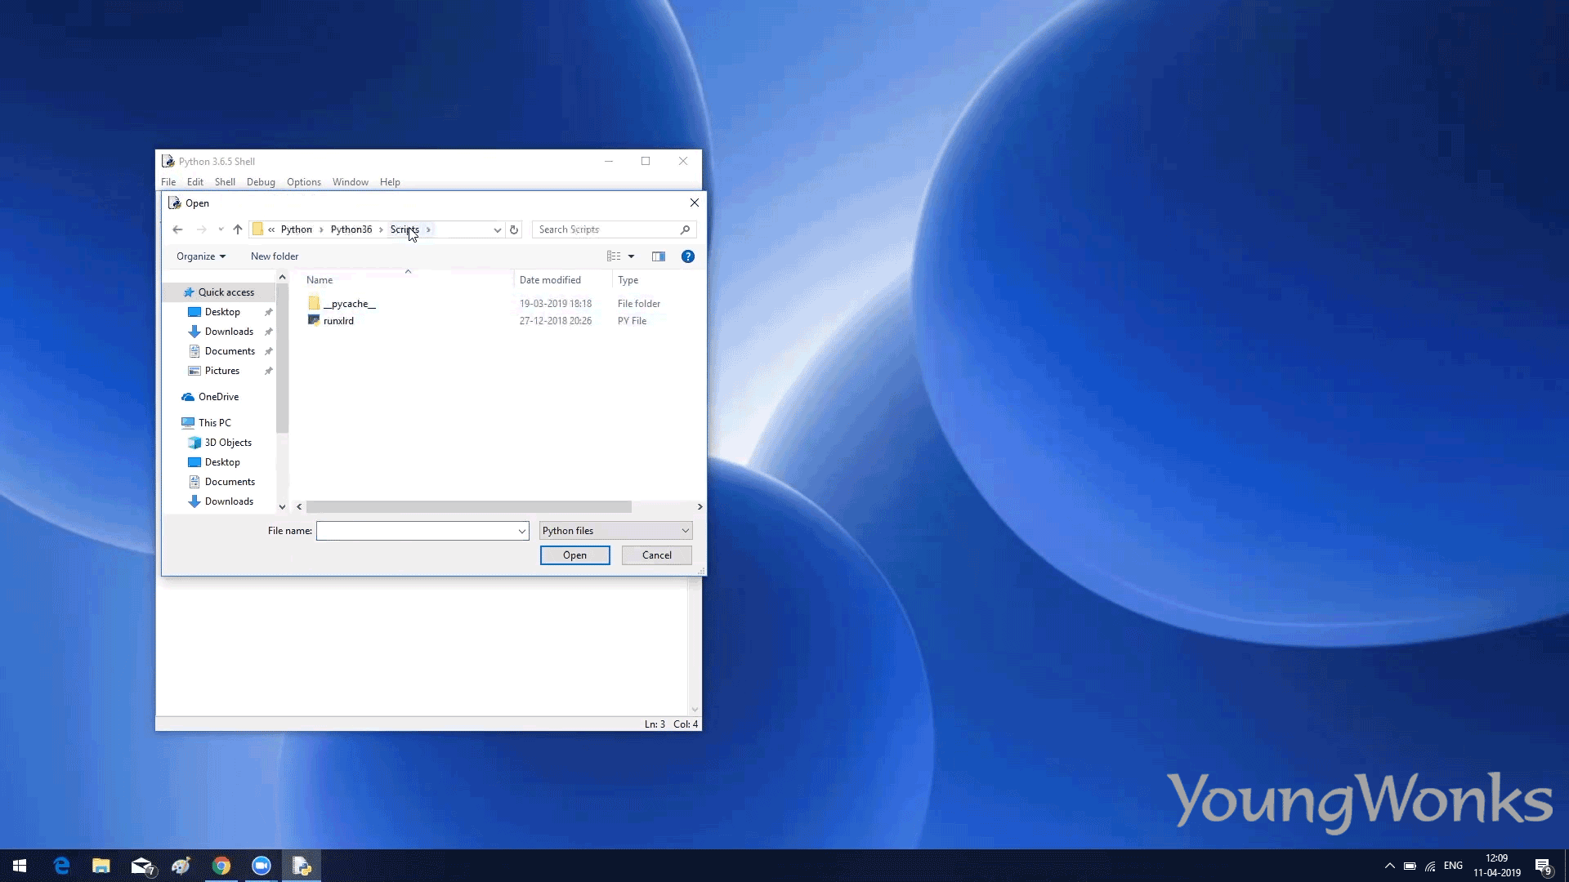Viewport: 1569px width, 882px height.
Task: Open File name history dropdown
Action: click(521, 531)
